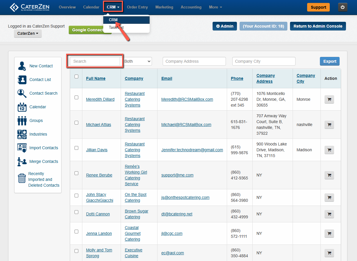The height and width of the screenshot is (261, 357).
Task: Open Calendar in the top navigation
Action: 91,7
